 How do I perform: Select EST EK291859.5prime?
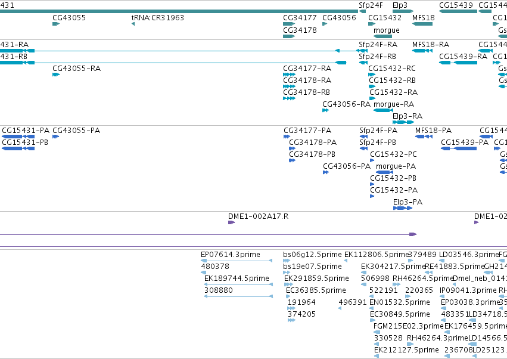tap(316, 279)
